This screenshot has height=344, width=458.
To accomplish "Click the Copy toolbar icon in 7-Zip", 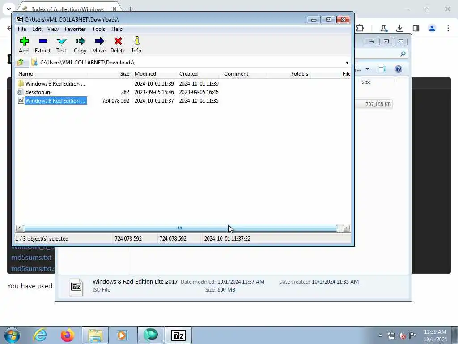I will pos(80,45).
